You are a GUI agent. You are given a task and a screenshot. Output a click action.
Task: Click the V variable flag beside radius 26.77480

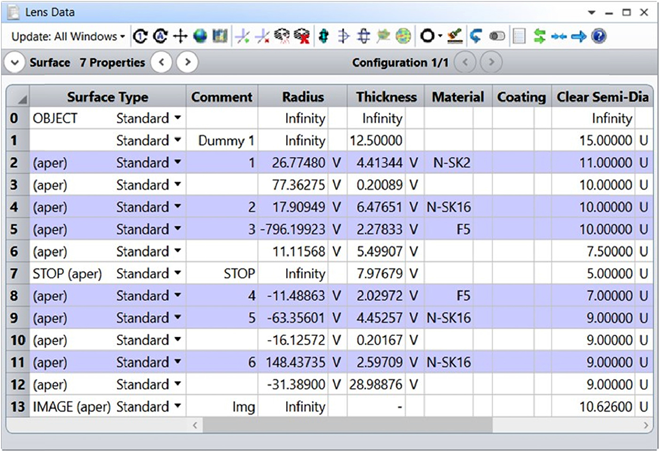[x=336, y=163]
